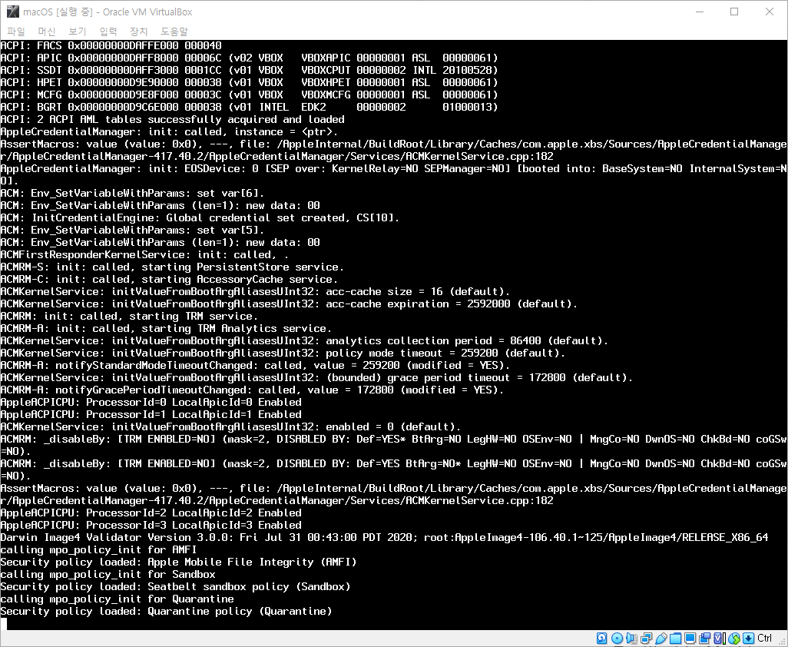Click the display status icon

point(690,639)
